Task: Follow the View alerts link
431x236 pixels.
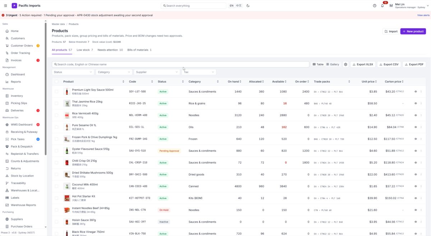Action: (423, 15)
